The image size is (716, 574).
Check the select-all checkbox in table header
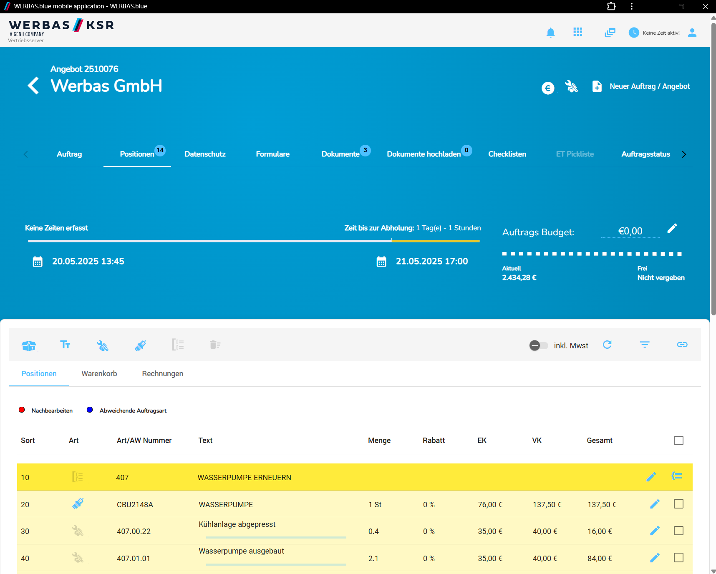[x=678, y=441]
